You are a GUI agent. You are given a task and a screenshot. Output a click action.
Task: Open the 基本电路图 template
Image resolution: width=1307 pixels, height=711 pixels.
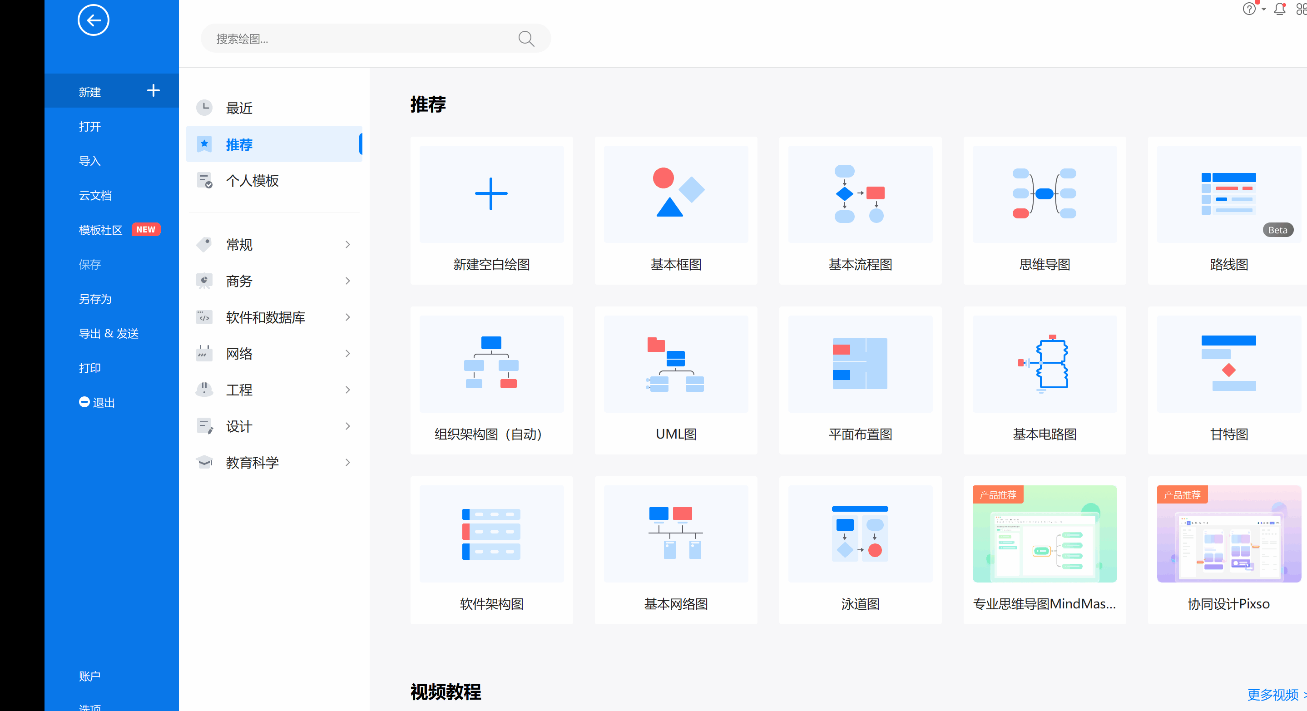click(x=1044, y=380)
